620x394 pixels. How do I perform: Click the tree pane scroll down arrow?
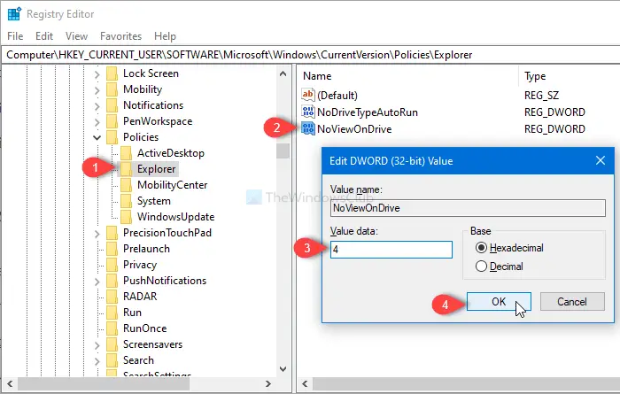pyautogui.click(x=283, y=368)
